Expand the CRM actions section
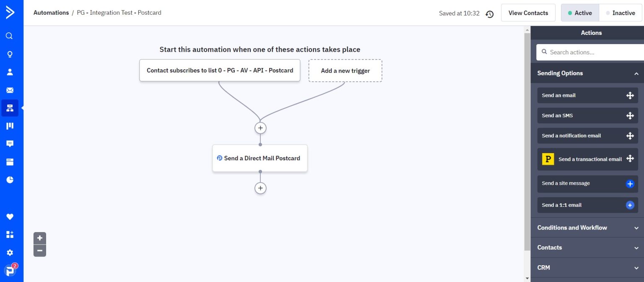 click(636, 268)
